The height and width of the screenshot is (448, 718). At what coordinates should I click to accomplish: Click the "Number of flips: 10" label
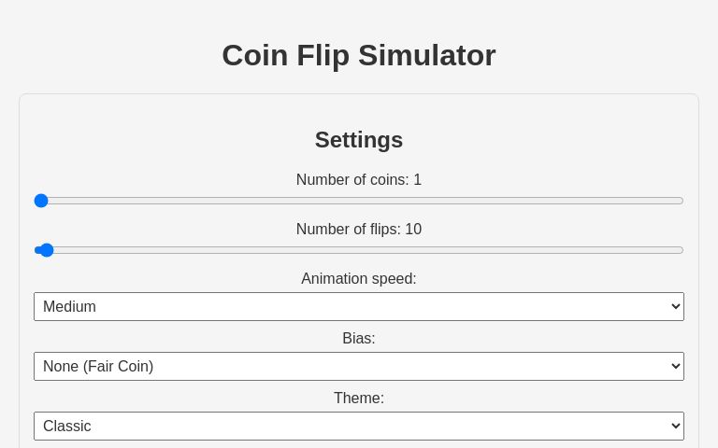coord(359,230)
